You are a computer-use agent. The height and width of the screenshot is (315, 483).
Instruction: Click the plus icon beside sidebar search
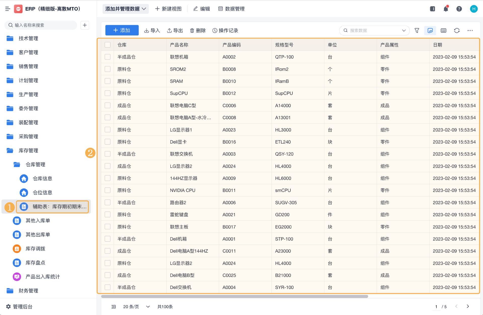point(85,25)
